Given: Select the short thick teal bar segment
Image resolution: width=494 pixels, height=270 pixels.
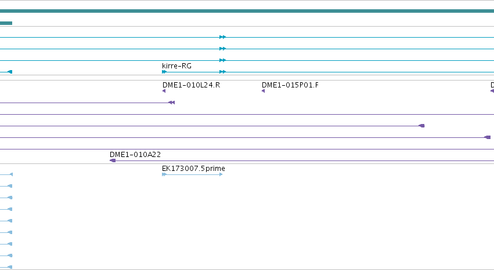Looking at the screenshot, I should (6, 23).
